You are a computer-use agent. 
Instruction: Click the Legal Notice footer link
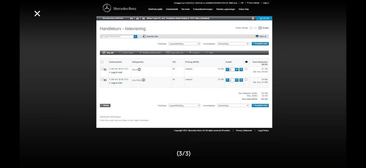tap(263, 131)
